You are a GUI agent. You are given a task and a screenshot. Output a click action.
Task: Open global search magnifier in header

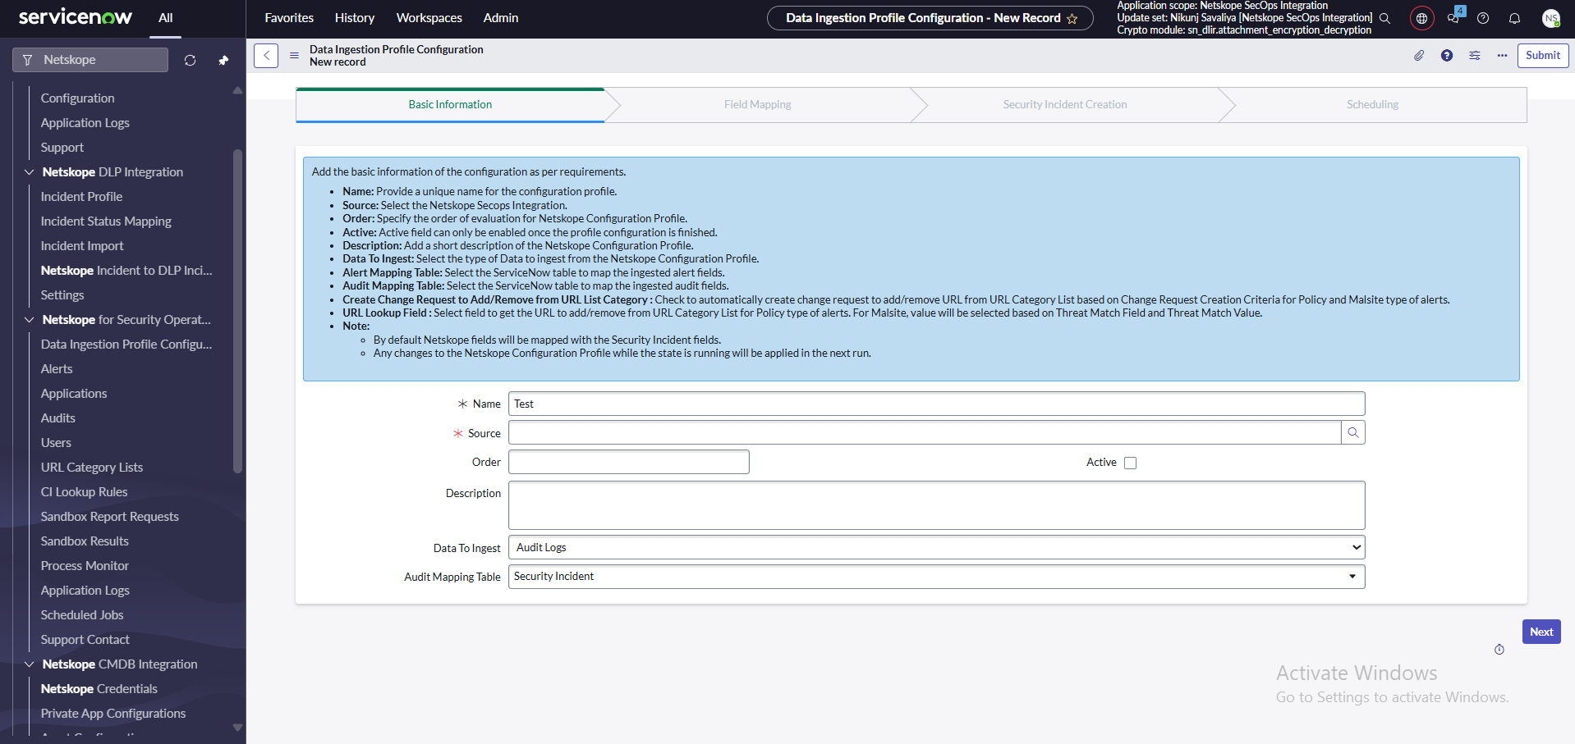(1384, 18)
